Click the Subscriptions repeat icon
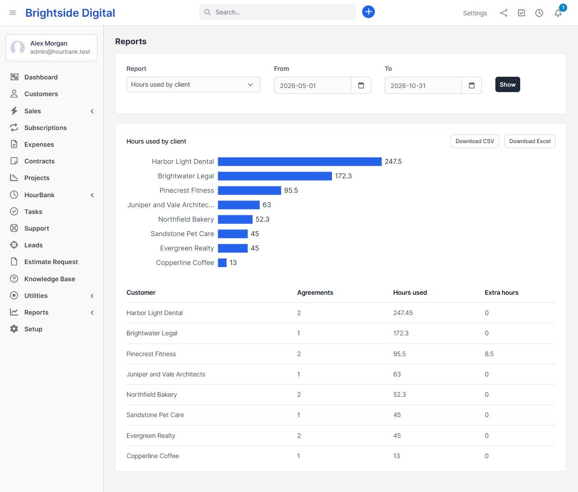Viewport: 578px width, 492px height. tap(14, 128)
